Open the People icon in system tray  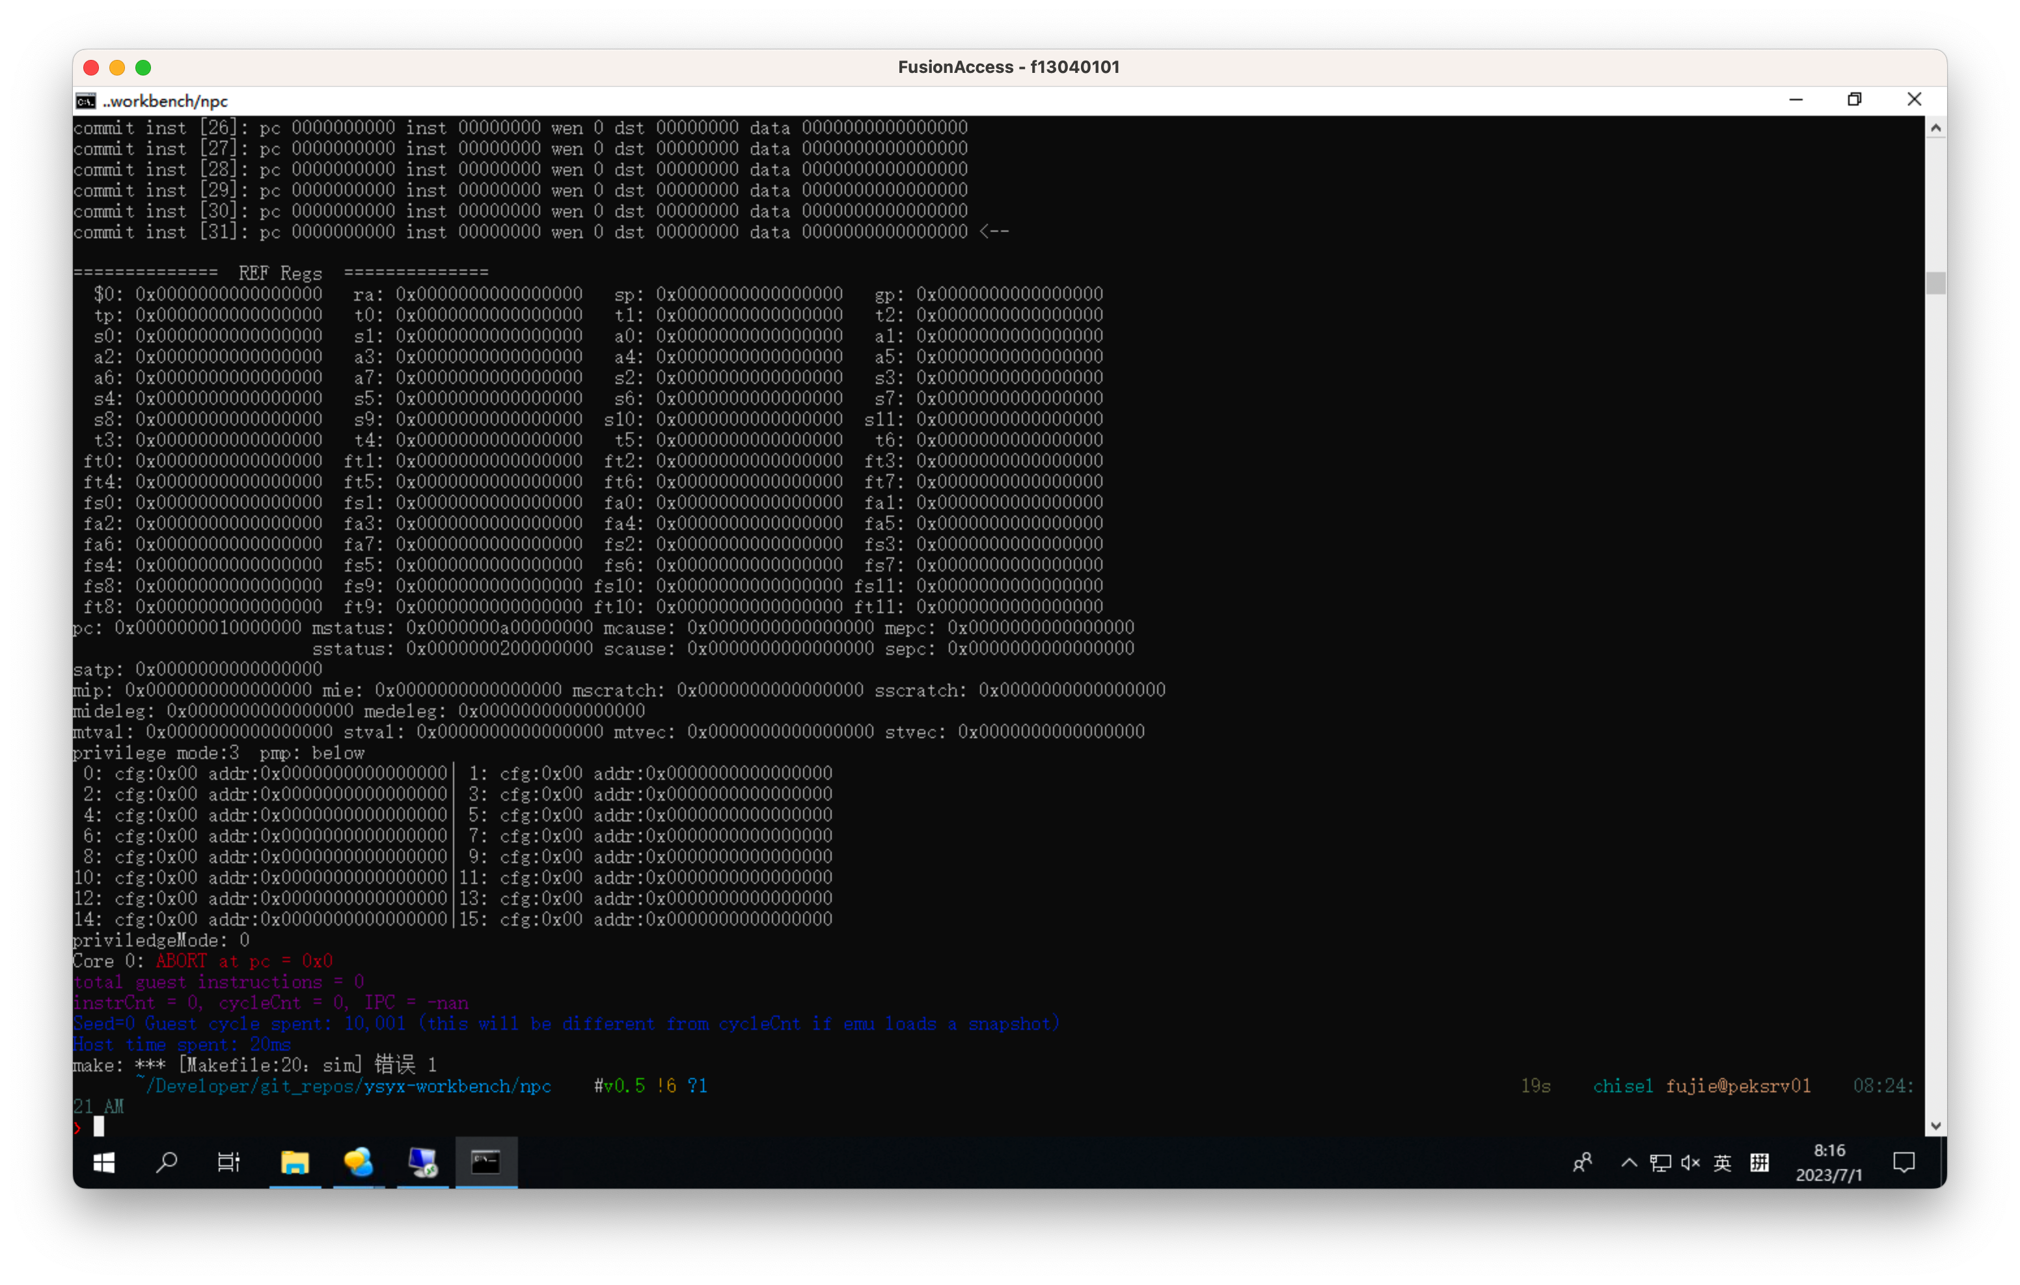pos(1582,1163)
